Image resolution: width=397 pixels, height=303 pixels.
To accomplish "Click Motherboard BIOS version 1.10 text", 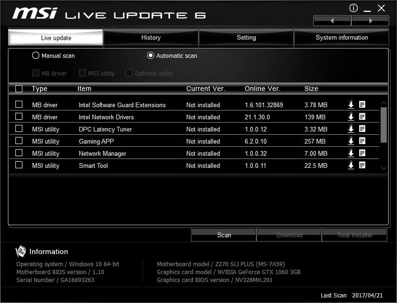I will [x=60, y=272].
